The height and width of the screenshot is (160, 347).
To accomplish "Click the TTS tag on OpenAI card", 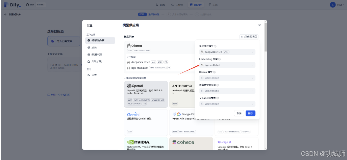I will [x=144, y=103].
